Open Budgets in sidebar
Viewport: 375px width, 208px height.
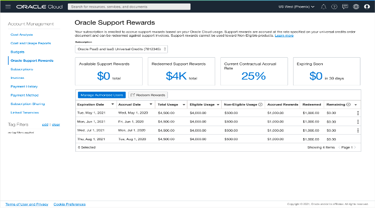tap(18, 52)
